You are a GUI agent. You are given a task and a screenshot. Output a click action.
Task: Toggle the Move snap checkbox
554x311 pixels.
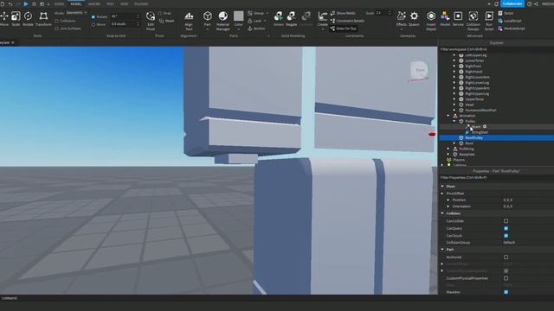pos(93,25)
